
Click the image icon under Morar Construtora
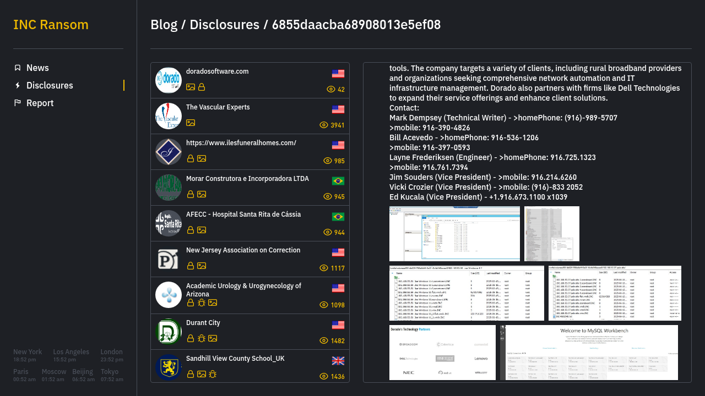pos(202,194)
